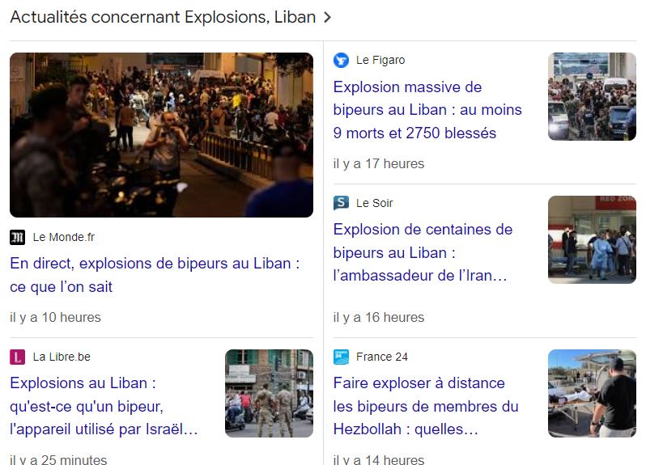Open La Libre headline 'Explosions au Liban'

coord(104,406)
